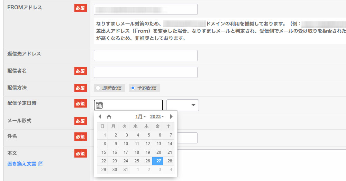
Task: Click the calendar icon in the date field
Action: (99, 105)
